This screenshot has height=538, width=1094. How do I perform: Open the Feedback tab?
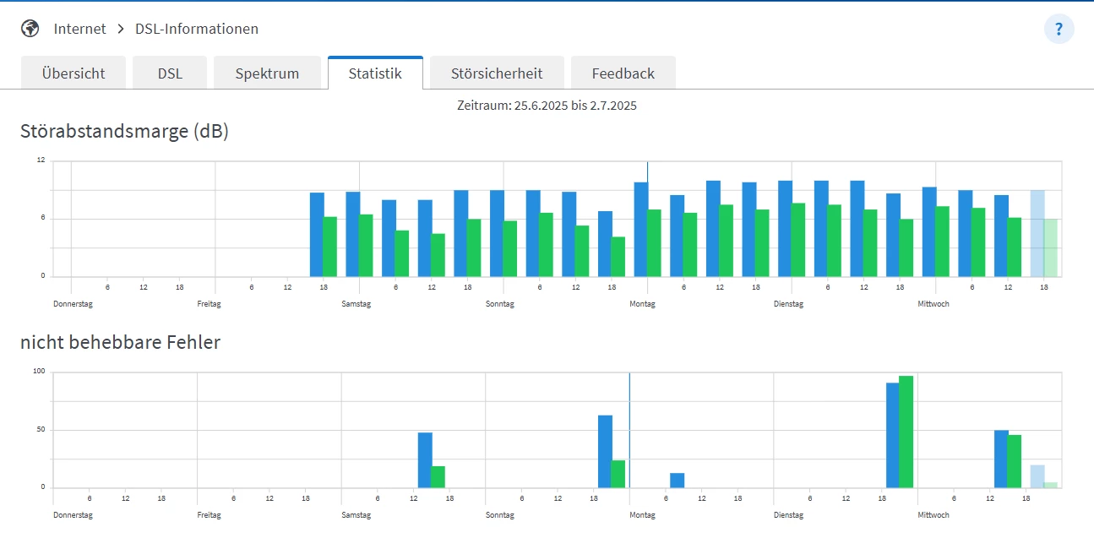coord(623,73)
